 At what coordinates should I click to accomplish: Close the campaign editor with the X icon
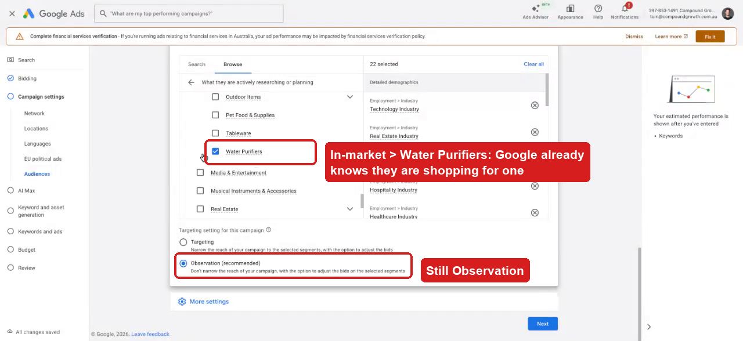tap(12, 13)
